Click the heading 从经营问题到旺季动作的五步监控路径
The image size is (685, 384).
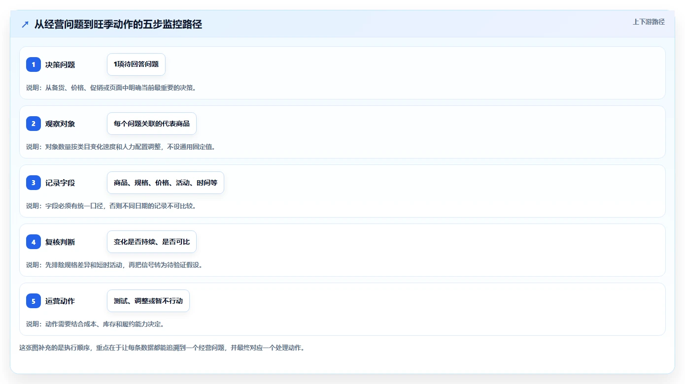pos(118,25)
